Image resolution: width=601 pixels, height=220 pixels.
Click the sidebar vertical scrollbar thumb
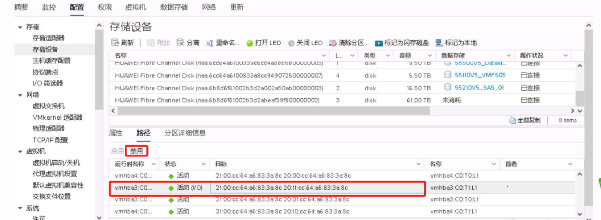coord(99,70)
